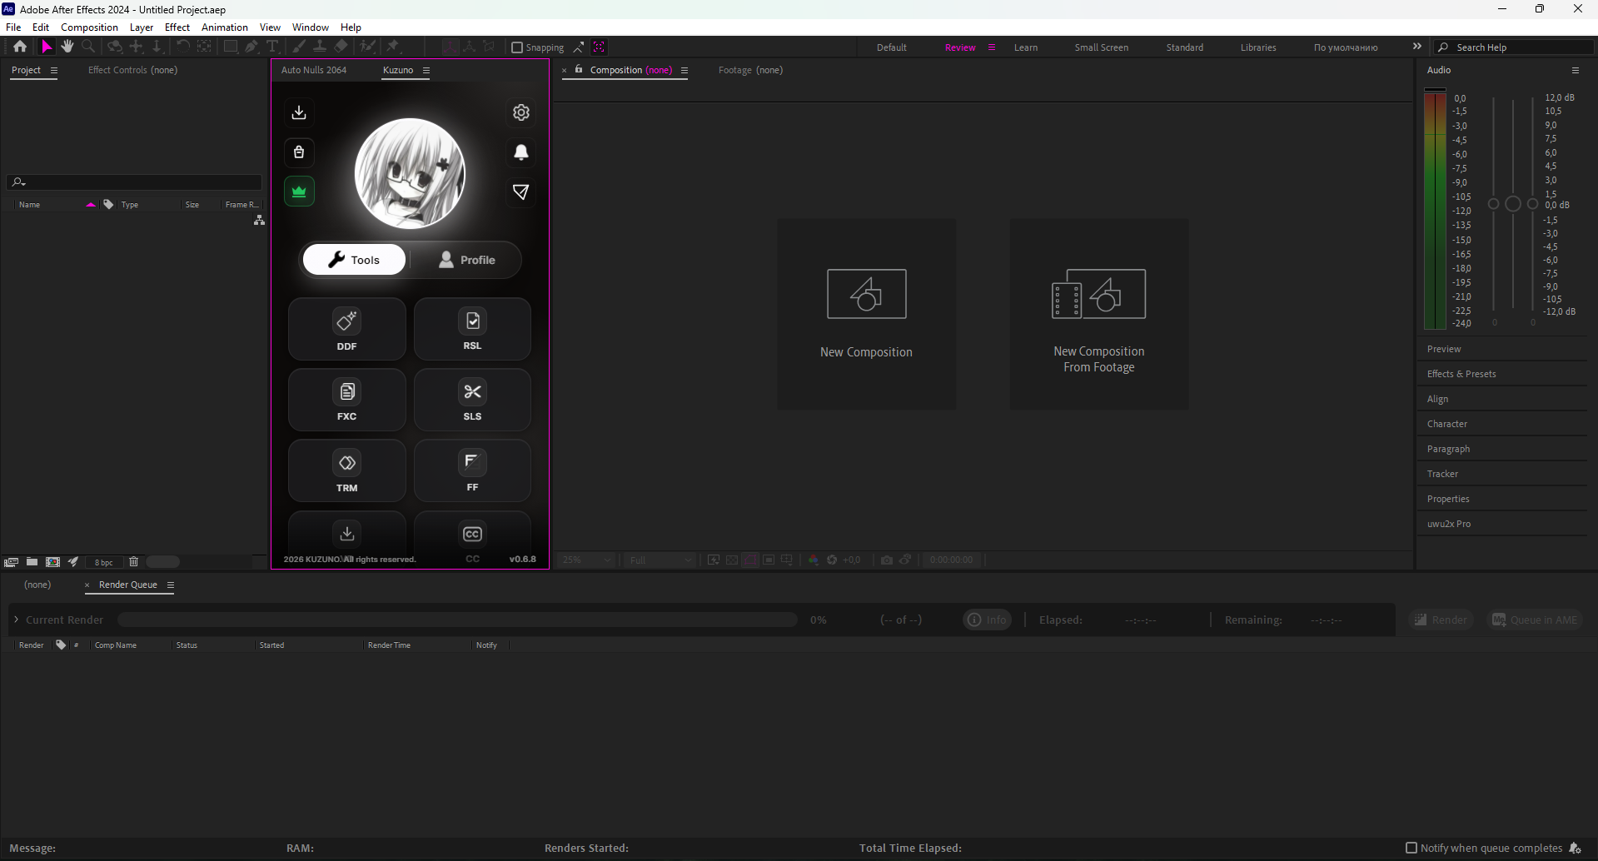Open Kuzuno notifications bell
The image size is (1598, 861).
point(521,152)
